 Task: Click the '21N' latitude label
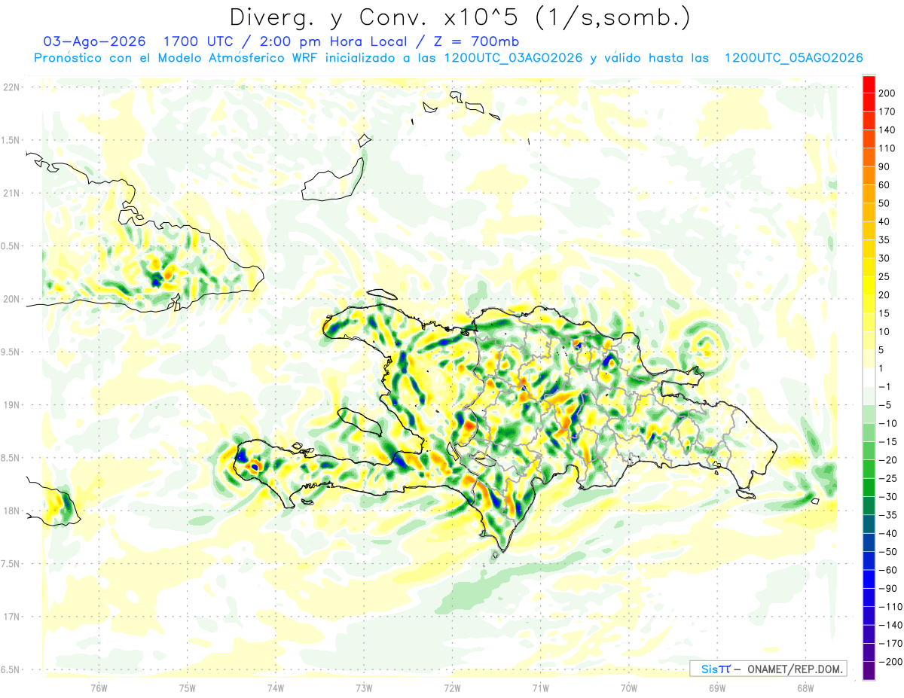(11, 194)
